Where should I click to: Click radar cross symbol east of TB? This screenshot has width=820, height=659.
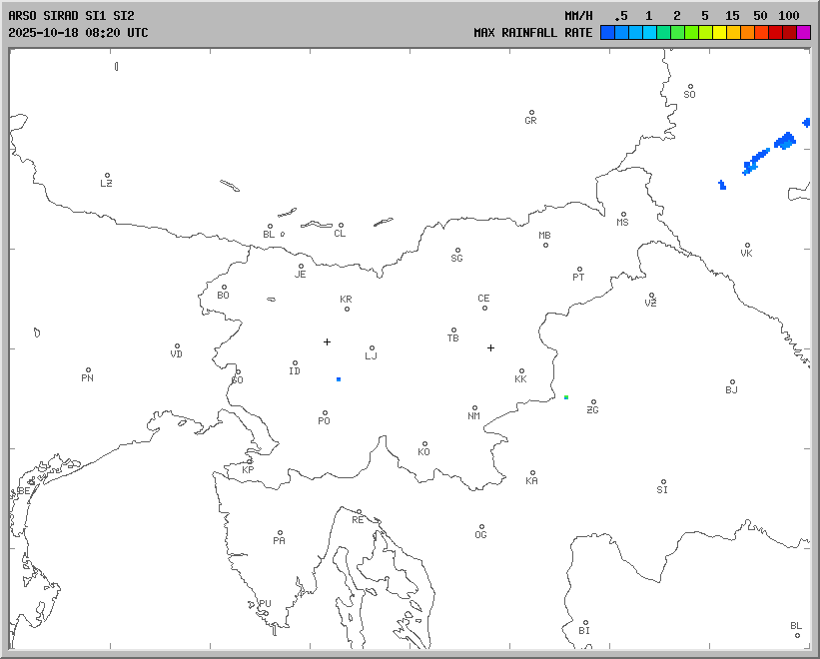pyautogui.click(x=490, y=347)
